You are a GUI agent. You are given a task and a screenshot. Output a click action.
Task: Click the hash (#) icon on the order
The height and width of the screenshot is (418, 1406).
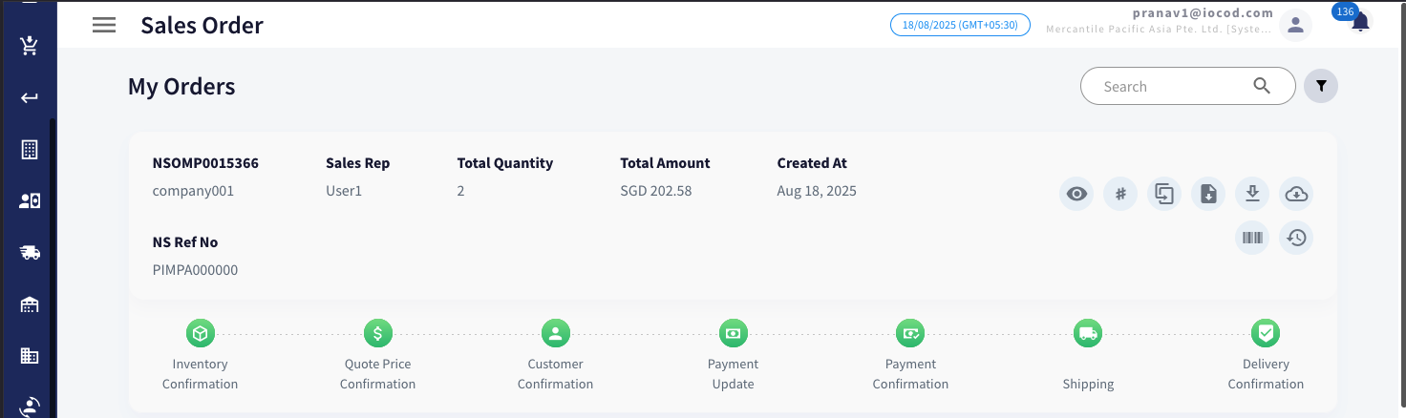tap(1120, 195)
